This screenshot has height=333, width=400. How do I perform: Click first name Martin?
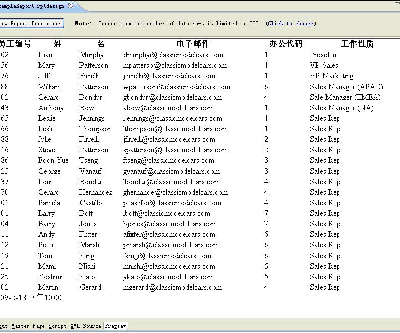click(x=48, y=287)
